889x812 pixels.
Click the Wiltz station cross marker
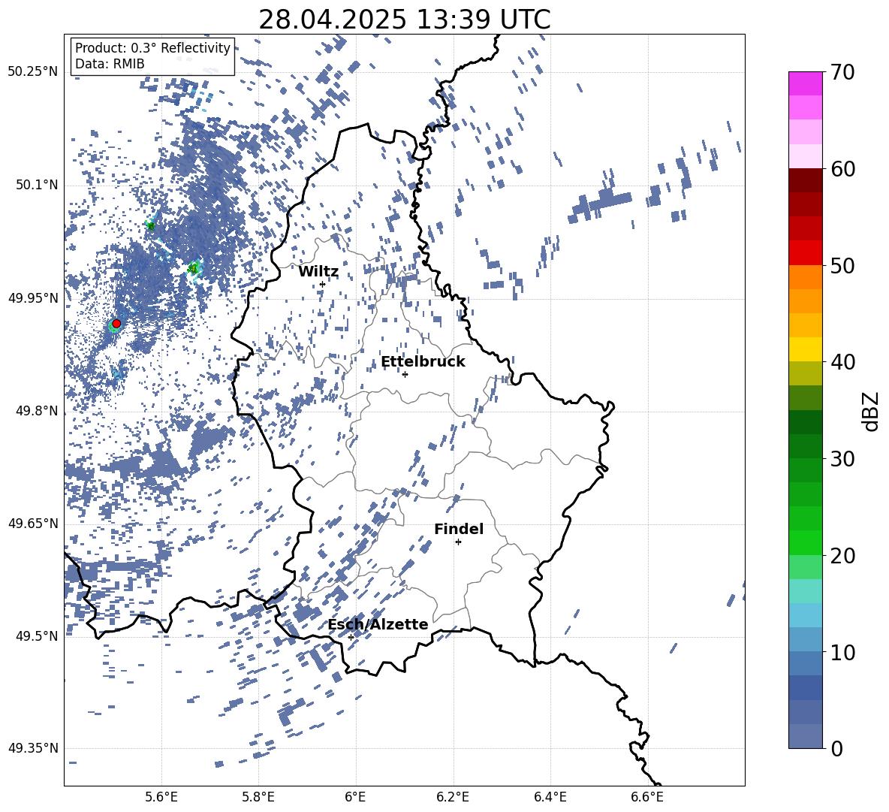323,284
